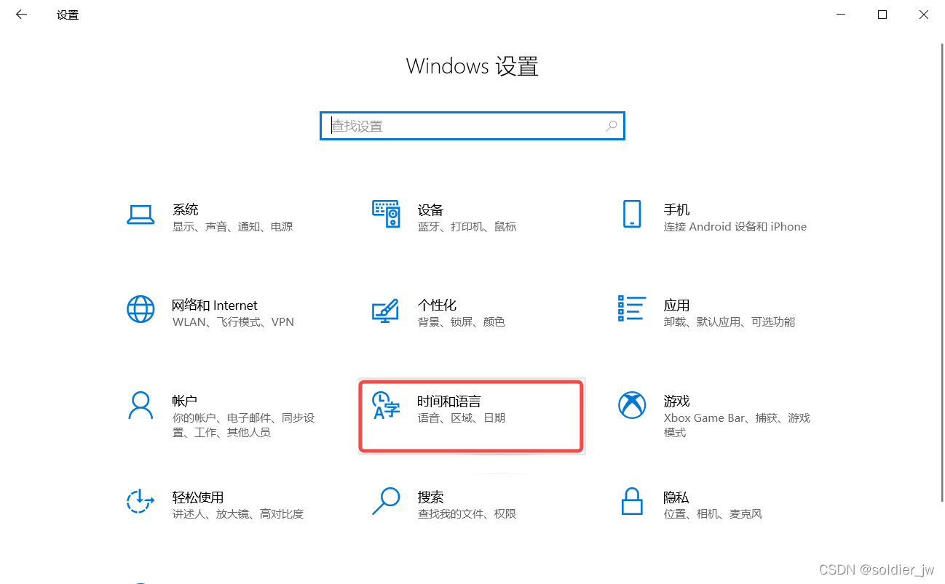
Task: Go back using the back arrow
Action: click(21, 15)
